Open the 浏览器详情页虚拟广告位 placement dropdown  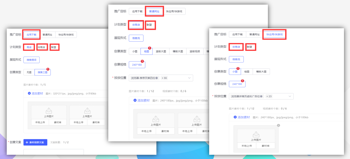[x=290, y=96]
